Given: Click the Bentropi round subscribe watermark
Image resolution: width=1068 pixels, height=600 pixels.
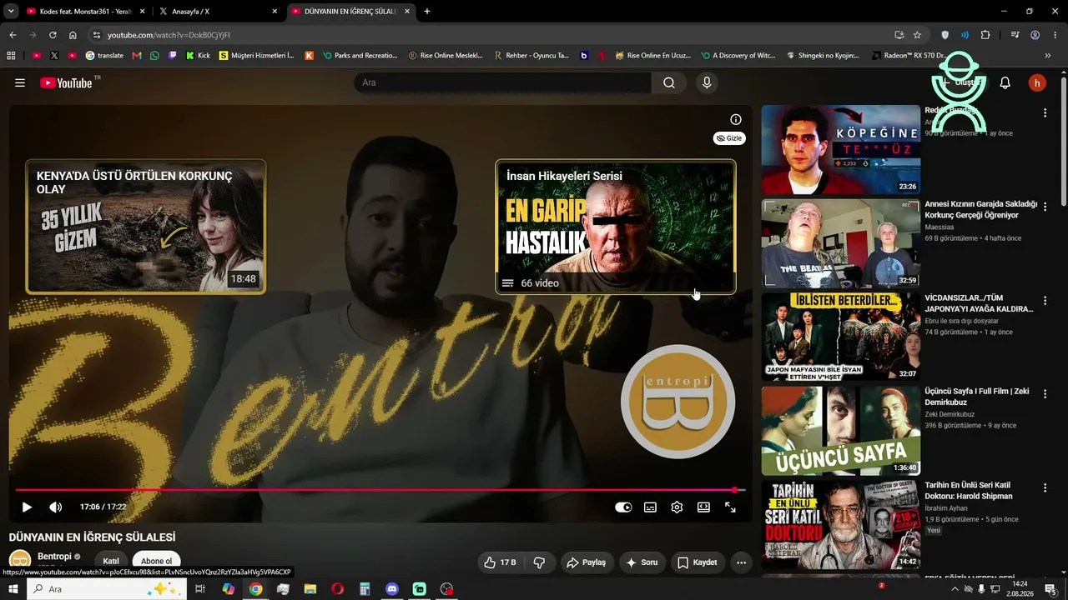Looking at the screenshot, I should click(678, 402).
